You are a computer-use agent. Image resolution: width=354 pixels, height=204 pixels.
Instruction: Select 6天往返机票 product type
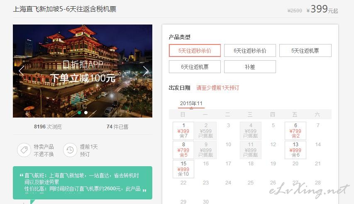(195, 67)
